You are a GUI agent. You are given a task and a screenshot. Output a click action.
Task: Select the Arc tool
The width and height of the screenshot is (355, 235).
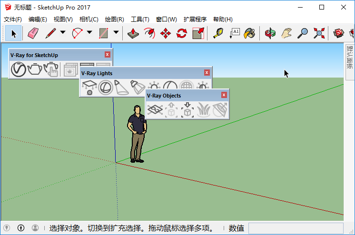pos(77,33)
